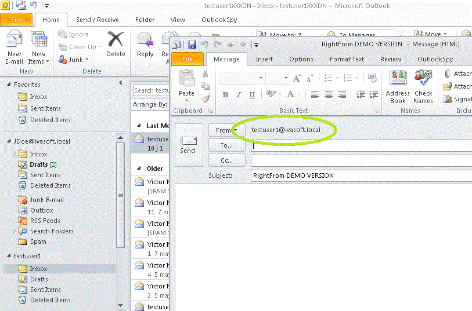
Task: Open the Format Text tab
Action: coord(347,59)
